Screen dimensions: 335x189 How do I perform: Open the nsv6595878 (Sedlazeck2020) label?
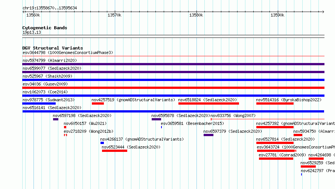click(181, 115)
